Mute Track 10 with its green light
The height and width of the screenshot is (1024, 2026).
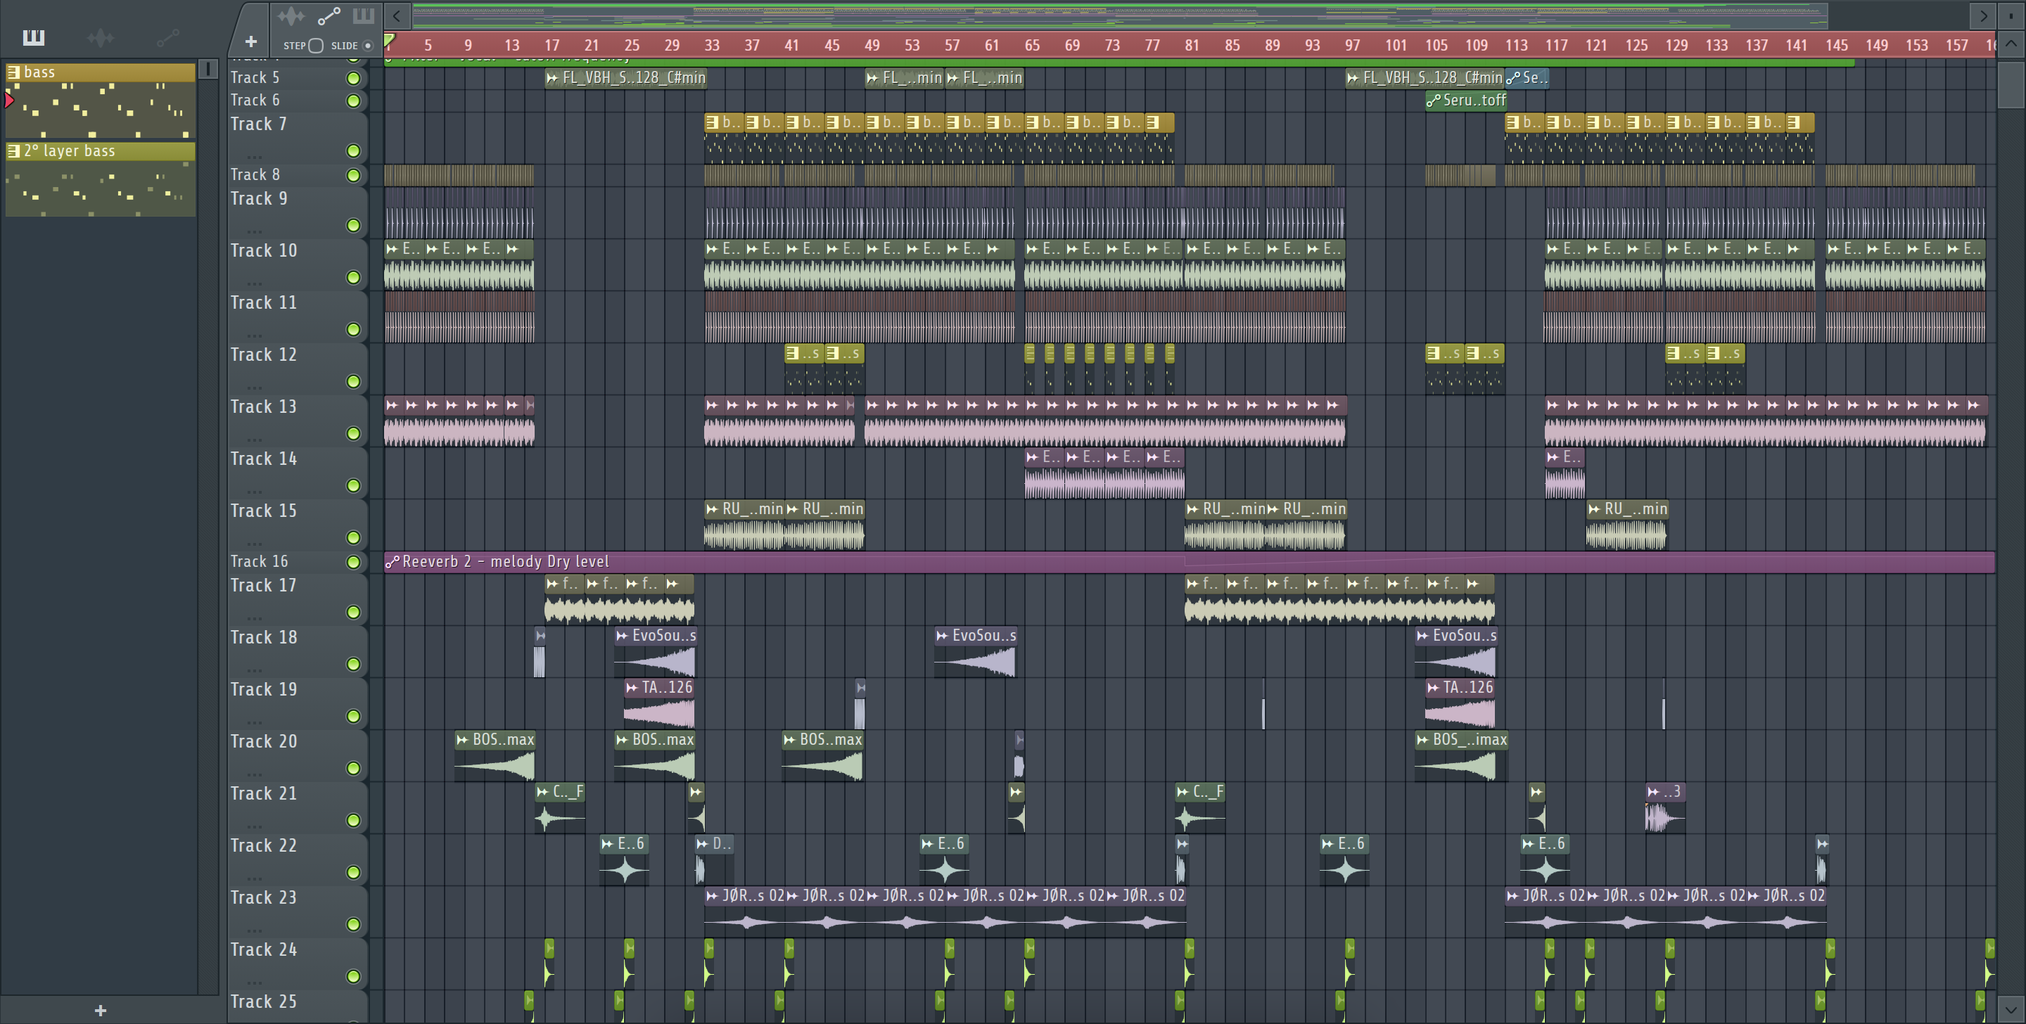coord(354,278)
